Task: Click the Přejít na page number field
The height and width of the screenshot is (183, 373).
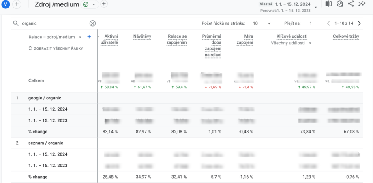Action: pyautogui.click(x=311, y=23)
